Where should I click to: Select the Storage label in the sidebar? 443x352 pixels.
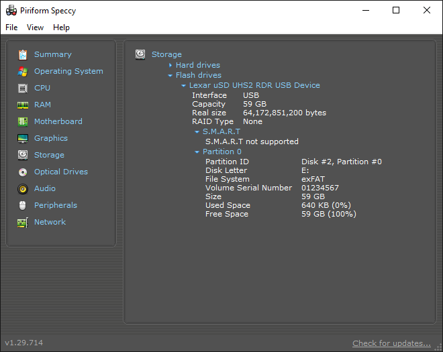coord(49,155)
